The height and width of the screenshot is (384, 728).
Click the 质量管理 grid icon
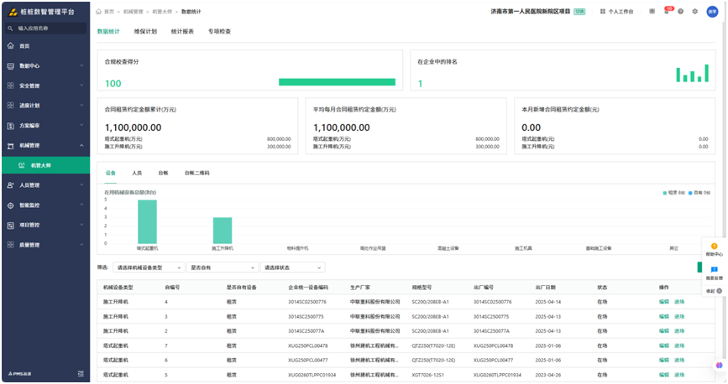click(11, 245)
